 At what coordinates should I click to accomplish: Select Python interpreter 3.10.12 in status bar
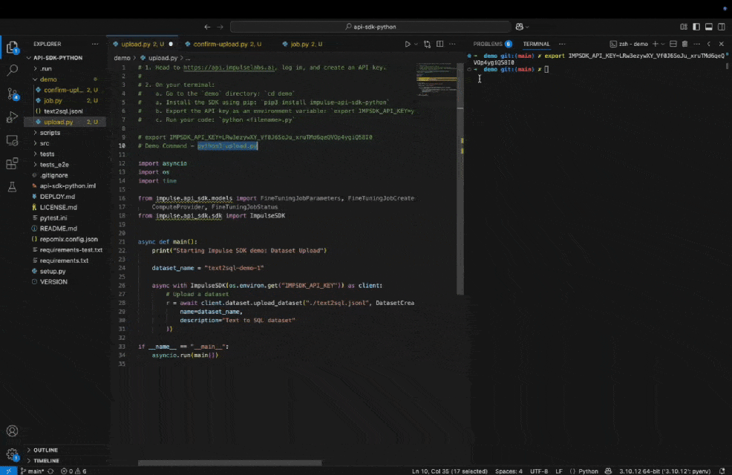tap(664, 471)
